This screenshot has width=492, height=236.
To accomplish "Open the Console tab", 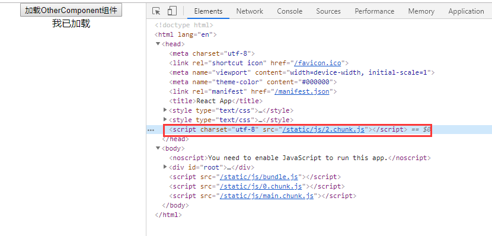I will 290,11.
